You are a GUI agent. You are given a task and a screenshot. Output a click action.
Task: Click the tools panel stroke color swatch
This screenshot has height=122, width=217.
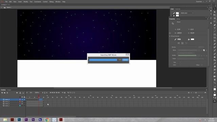(215, 89)
